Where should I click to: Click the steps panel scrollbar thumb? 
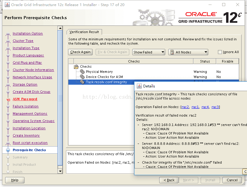(x=60, y=98)
